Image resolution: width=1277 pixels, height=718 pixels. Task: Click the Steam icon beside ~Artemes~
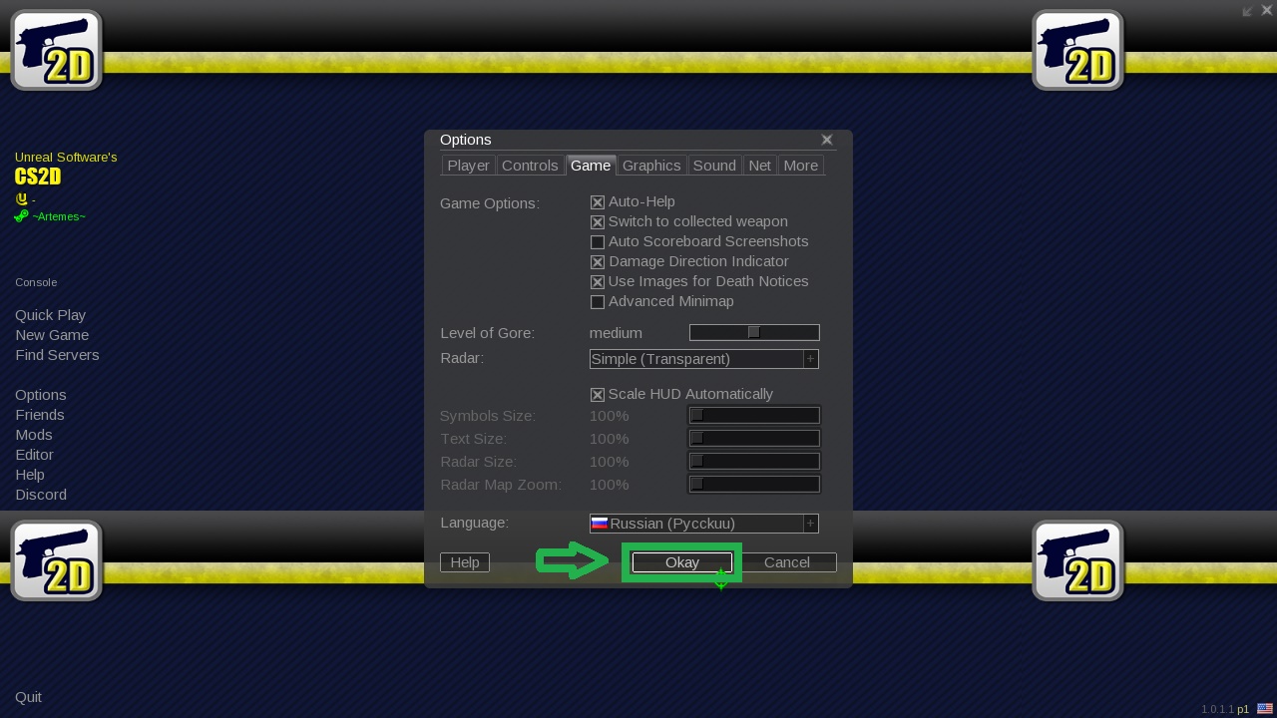21,215
